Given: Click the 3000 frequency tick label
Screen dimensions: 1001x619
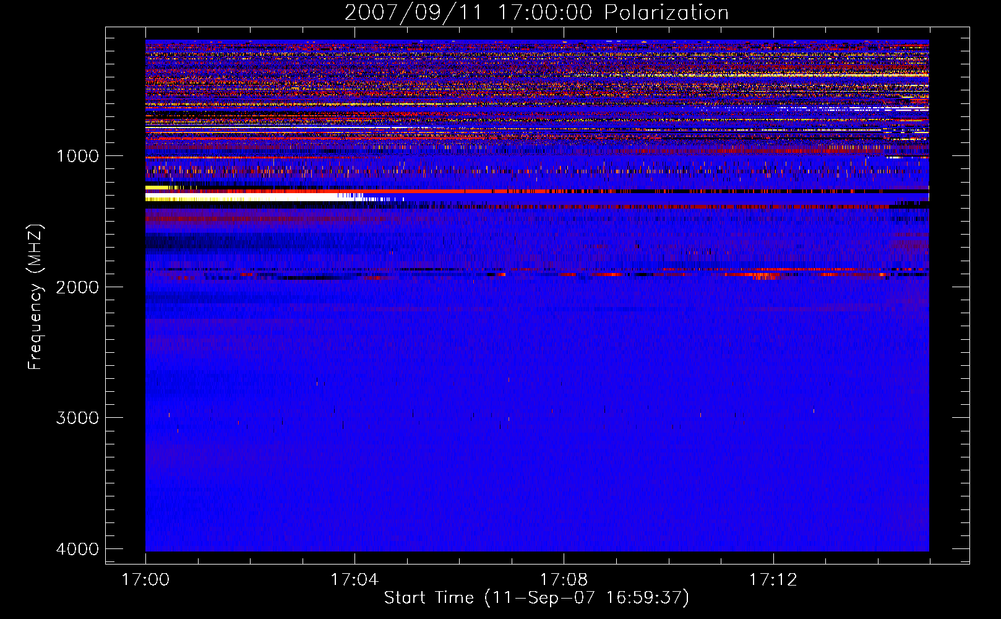Looking at the screenshot, I should point(77,417).
